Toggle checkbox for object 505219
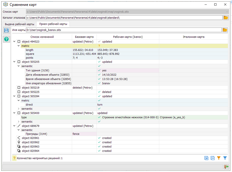The height and width of the screenshot is (172, 232). [19, 88]
